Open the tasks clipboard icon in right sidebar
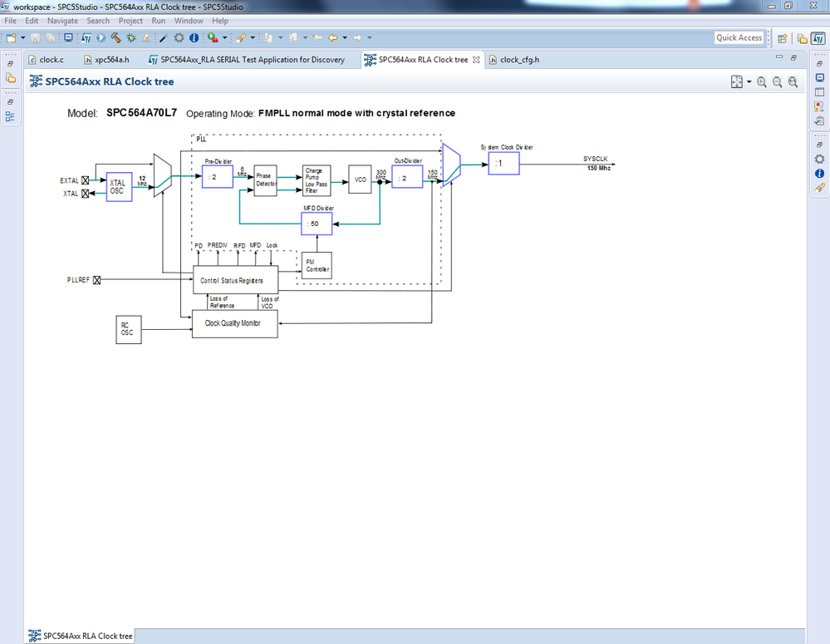Viewport: 830px width, 644px height. tap(819, 120)
